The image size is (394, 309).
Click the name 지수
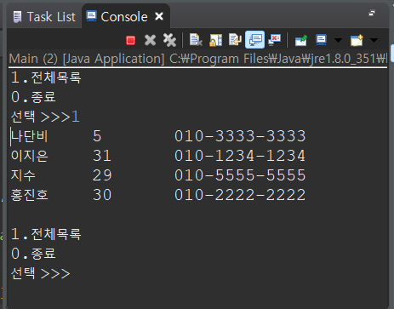(23, 175)
